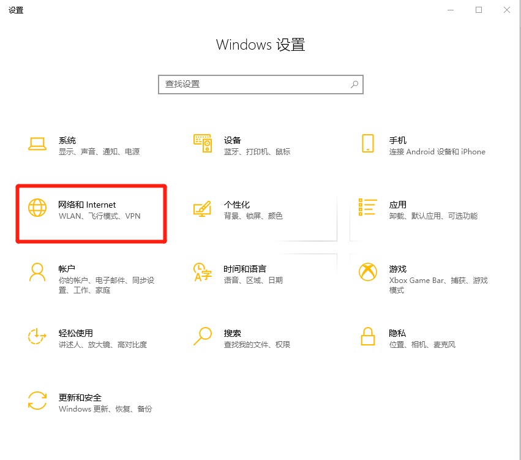Open the Gaming Xbox icon
Viewport: 521px width, 460px height.
pos(368,272)
